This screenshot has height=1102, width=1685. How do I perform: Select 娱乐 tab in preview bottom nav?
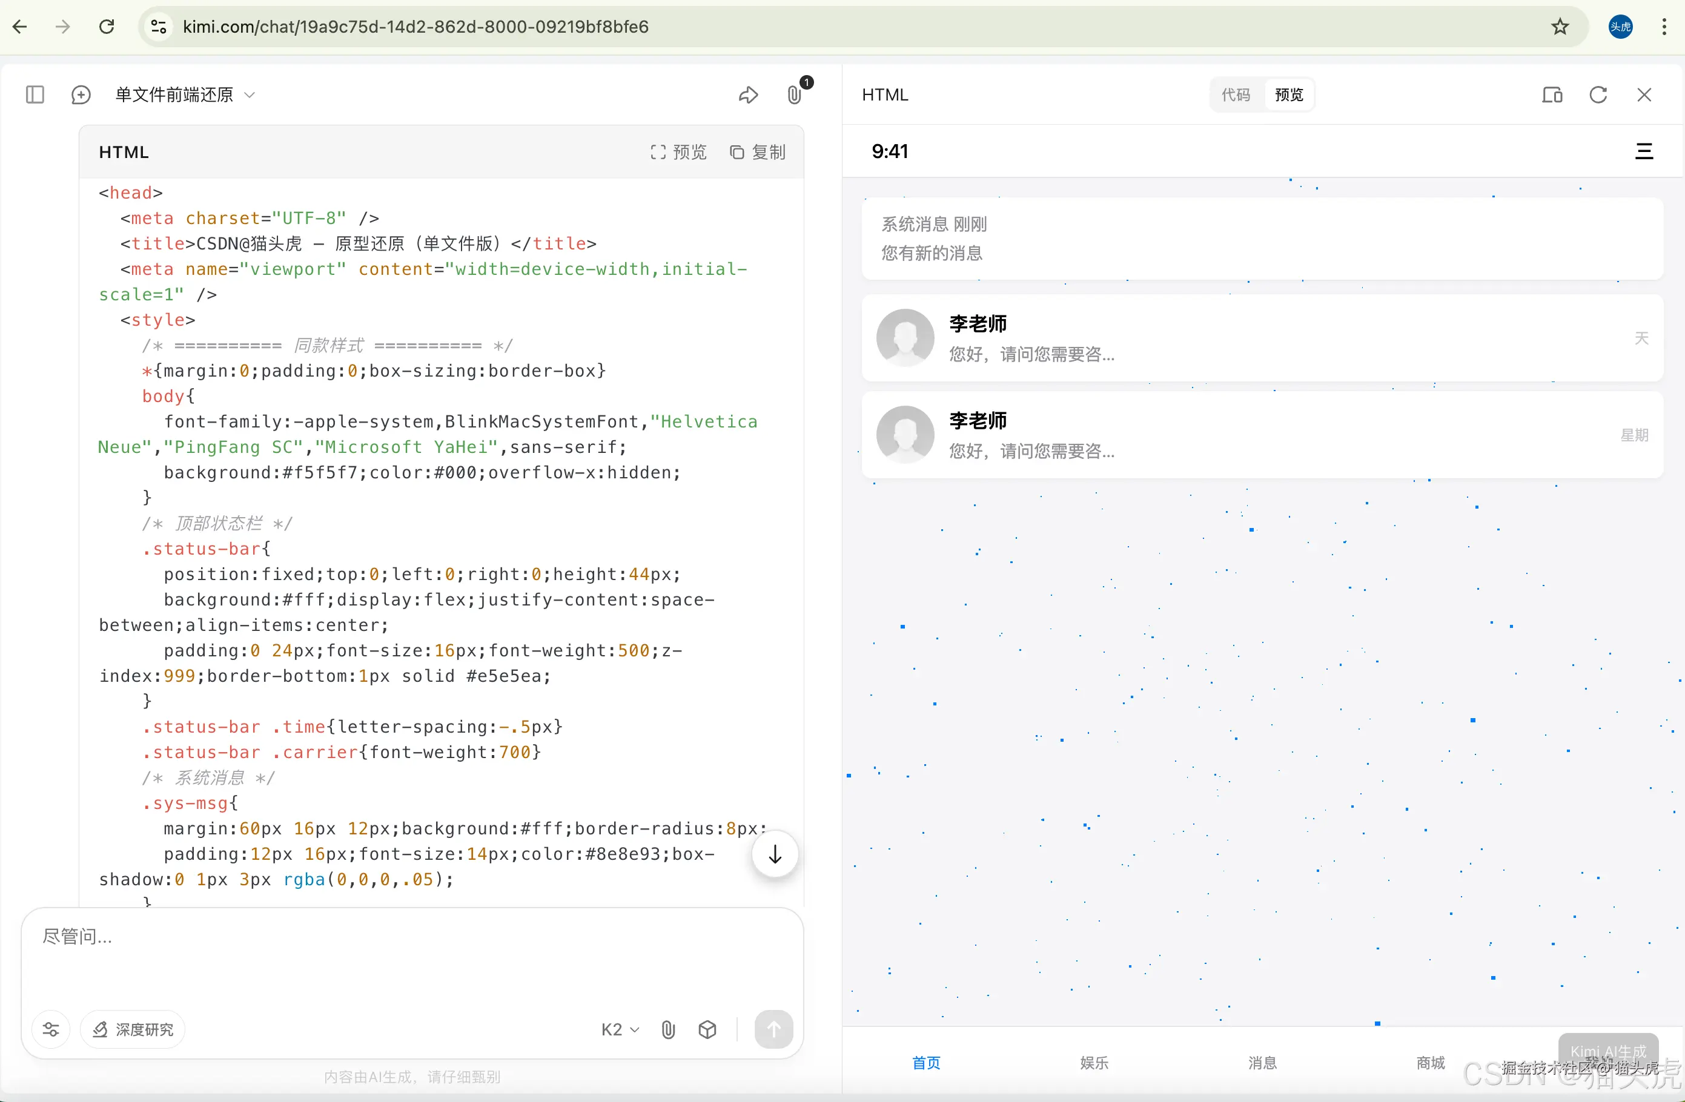point(1094,1063)
